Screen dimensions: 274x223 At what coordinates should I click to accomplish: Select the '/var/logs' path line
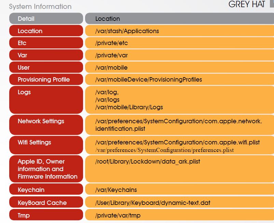107,100
